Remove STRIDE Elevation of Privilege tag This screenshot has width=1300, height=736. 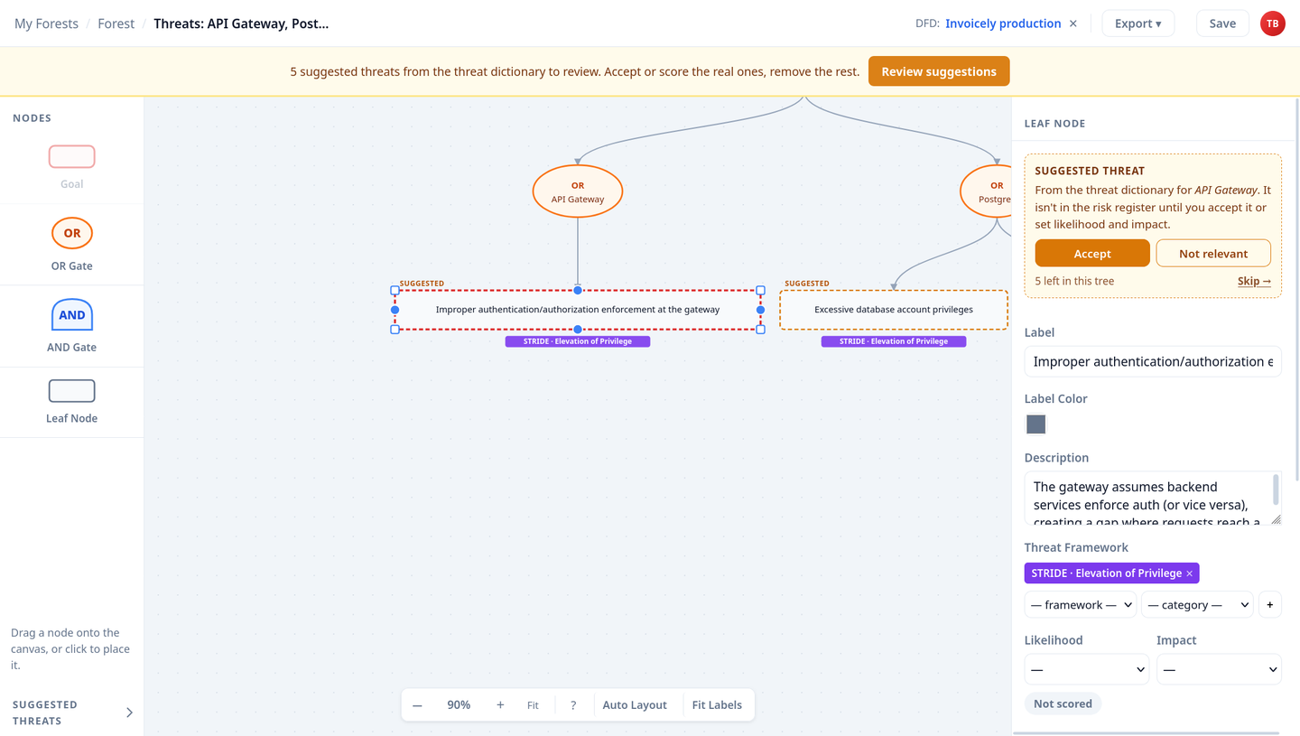point(1190,573)
